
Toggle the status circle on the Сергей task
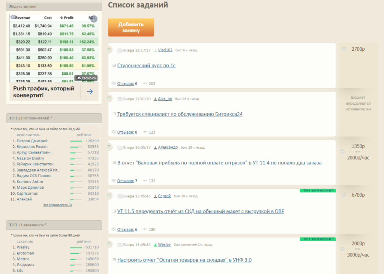click(109, 196)
